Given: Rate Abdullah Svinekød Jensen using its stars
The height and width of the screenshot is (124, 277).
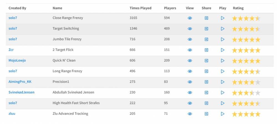Looking at the screenshot, I should pyautogui.click(x=246, y=93).
